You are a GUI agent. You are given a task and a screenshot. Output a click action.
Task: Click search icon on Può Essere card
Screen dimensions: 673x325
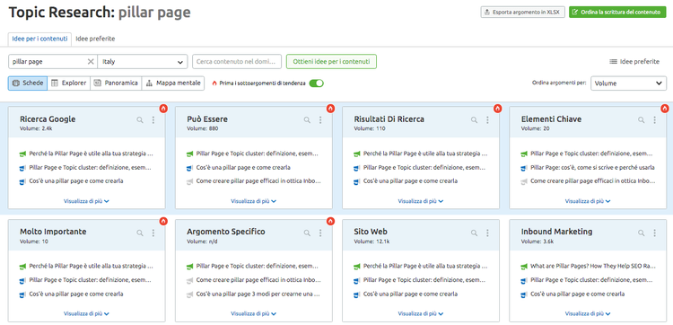[x=307, y=120]
